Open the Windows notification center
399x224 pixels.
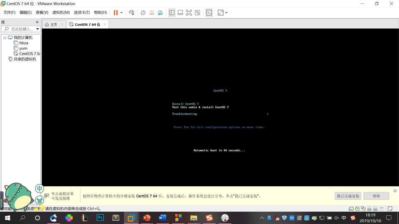point(389,218)
